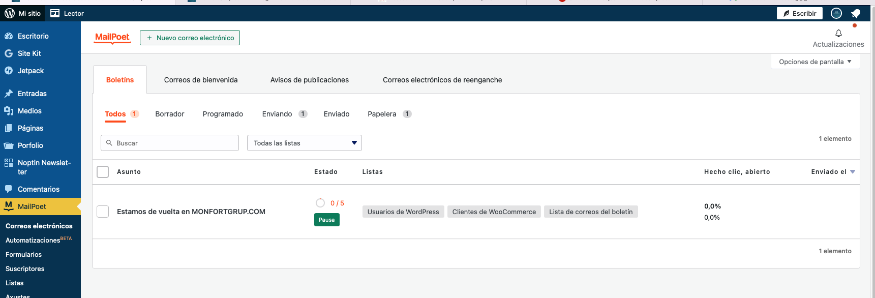Screen dimensions: 875x298
Task: Click Usuarios de WordPress list tag
Action: click(x=403, y=212)
